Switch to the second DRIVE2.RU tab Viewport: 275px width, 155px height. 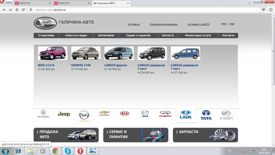72,3
